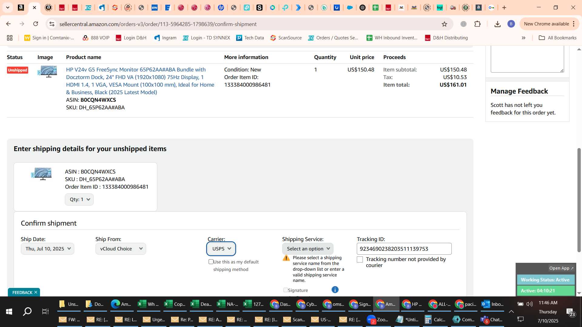Viewport: 582px width, 327px height.
Task: Open the Carrier USPS dropdown
Action: coord(221,249)
